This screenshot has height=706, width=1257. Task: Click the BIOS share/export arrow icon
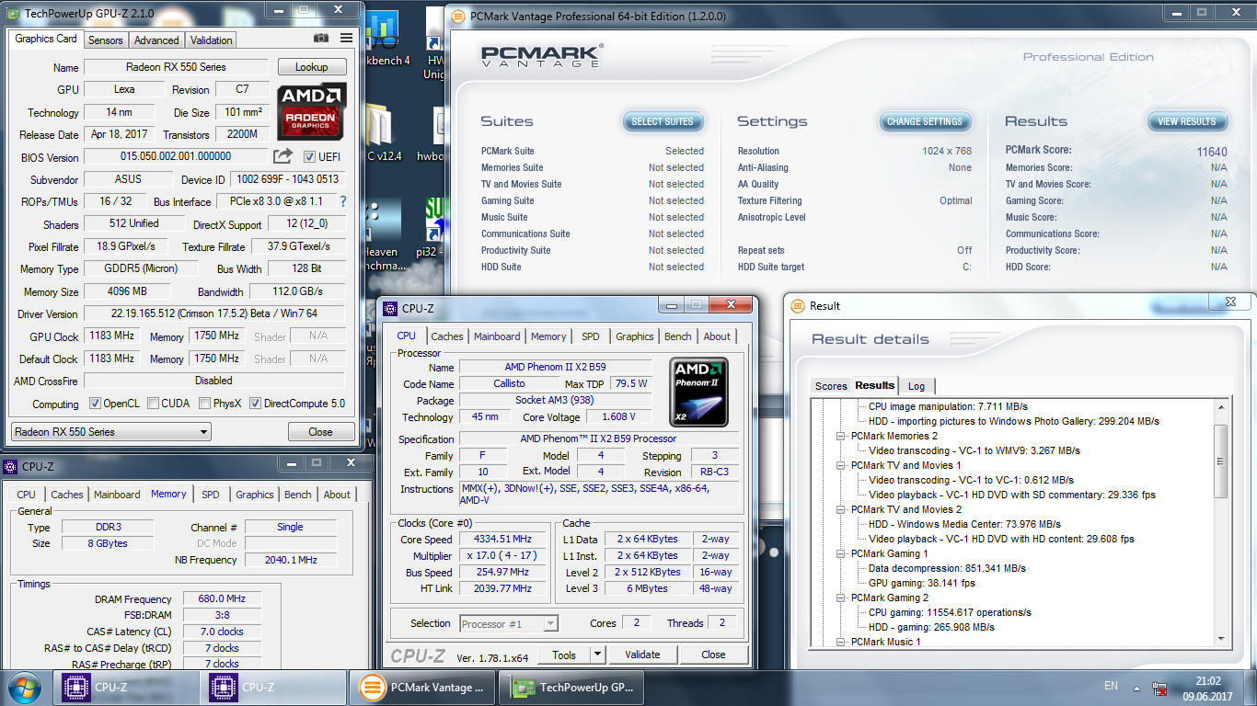tap(283, 156)
